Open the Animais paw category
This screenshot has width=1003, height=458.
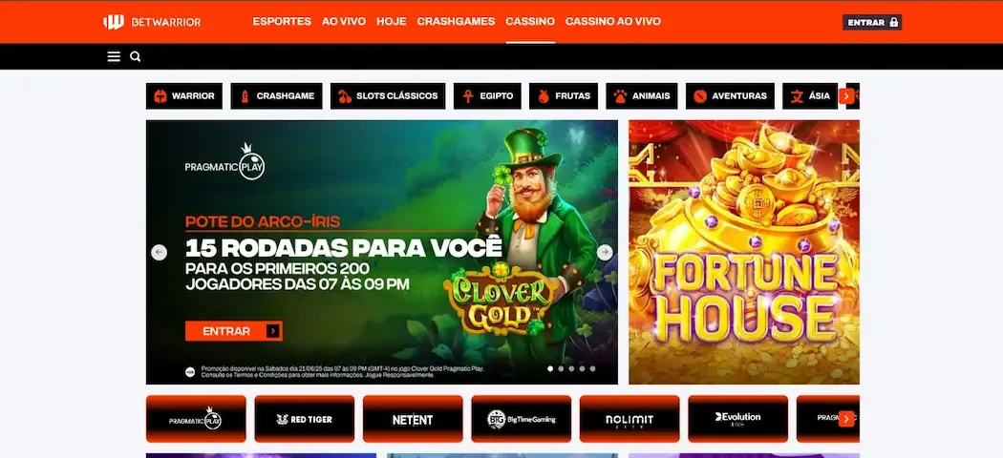click(642, 96)
